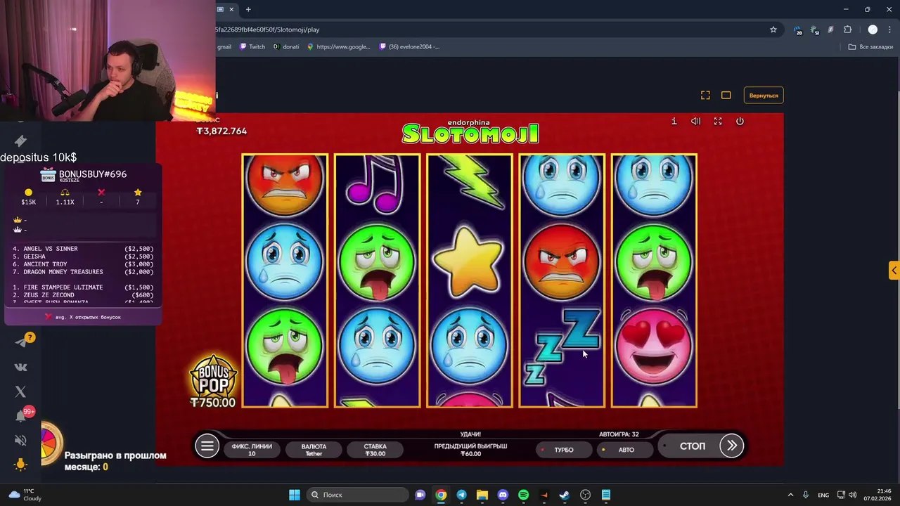Click the muted sound sidebar icon
The width and height of the screenshot is (900, 506).
click(x=20, y=441)
